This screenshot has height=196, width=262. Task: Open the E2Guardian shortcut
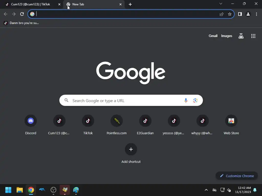tap(145, 125)
